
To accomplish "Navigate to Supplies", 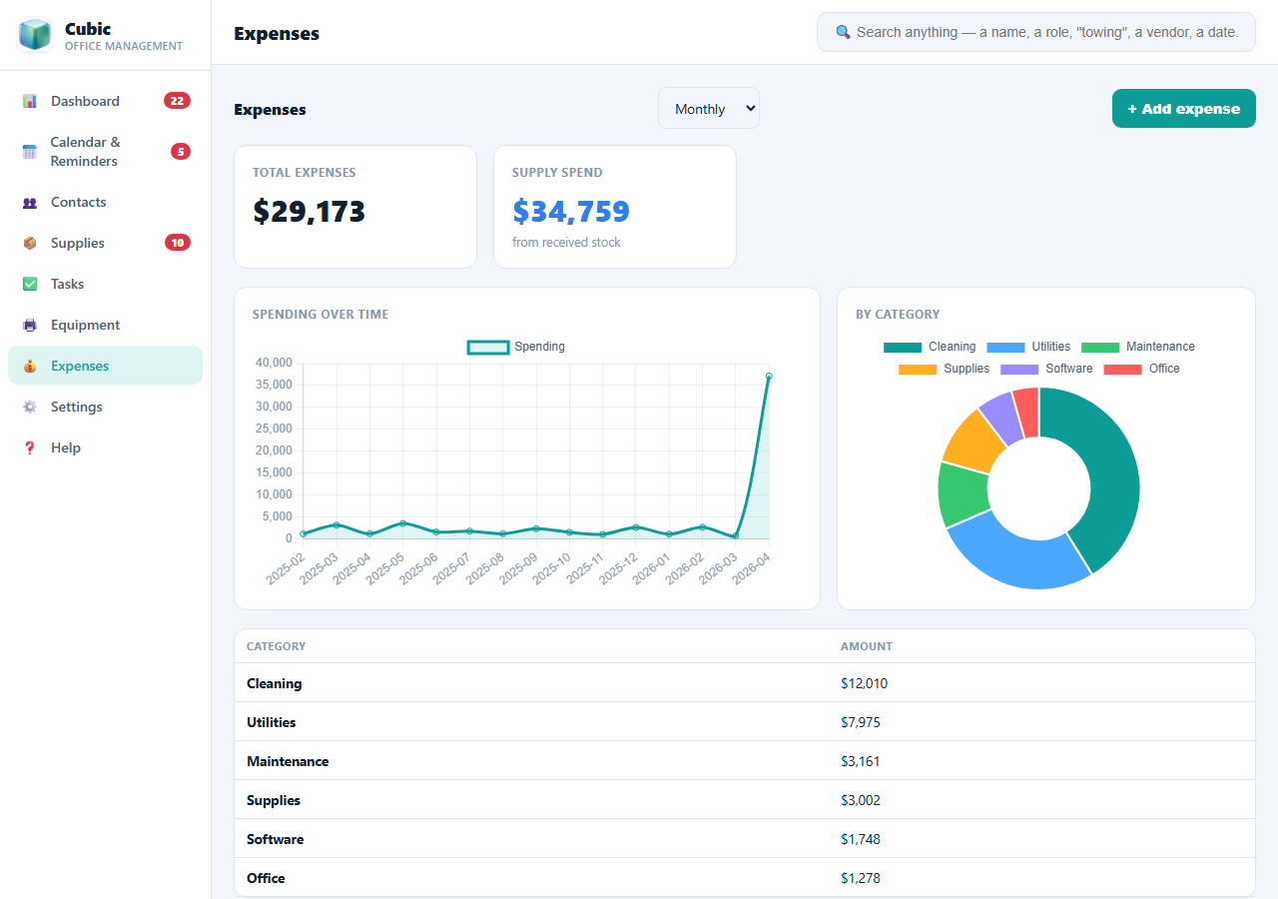I will pos(105,243).
